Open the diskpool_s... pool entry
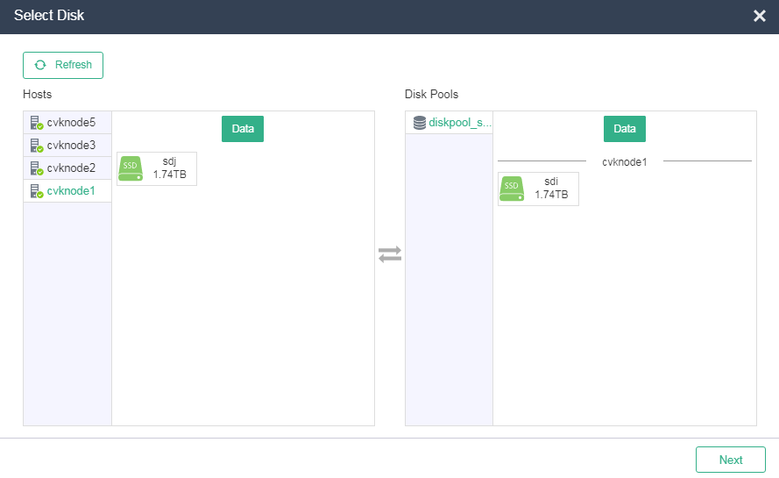The image size is (779, 478). pyautogui.click(x=460, y=124)
